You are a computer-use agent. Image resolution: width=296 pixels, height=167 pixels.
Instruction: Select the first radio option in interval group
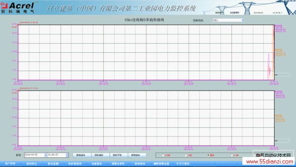163,155
